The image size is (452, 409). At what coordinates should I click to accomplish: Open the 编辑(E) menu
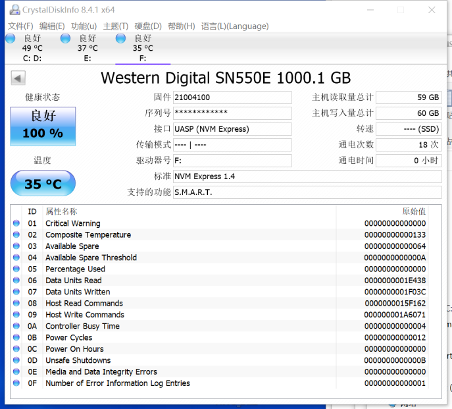52,26
